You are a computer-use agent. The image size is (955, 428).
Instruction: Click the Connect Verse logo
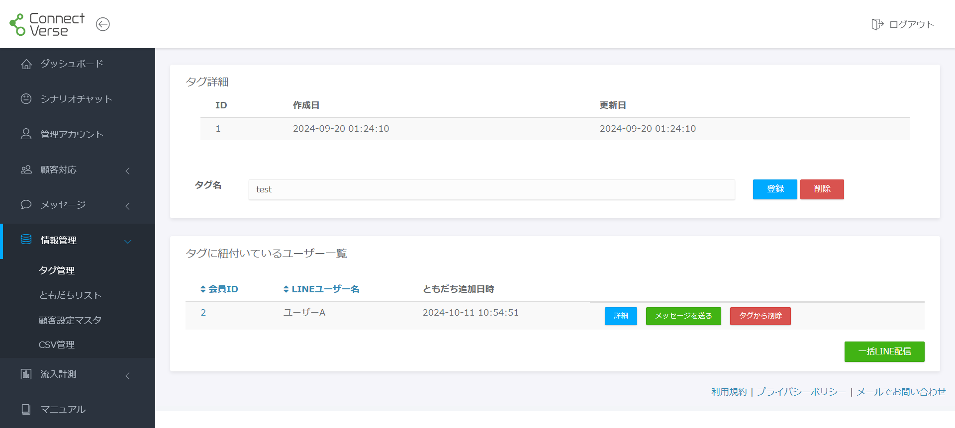[x=47, y=24]
